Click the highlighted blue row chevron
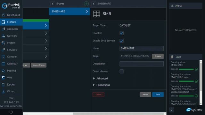The width and height of the screenshot is (205, 115). tap(46, 26)
